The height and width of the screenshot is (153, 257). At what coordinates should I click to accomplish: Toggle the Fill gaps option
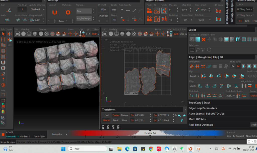click(x=114, y=20)
